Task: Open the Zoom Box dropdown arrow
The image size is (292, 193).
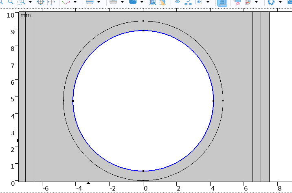Action: click(x=30, y=2)
